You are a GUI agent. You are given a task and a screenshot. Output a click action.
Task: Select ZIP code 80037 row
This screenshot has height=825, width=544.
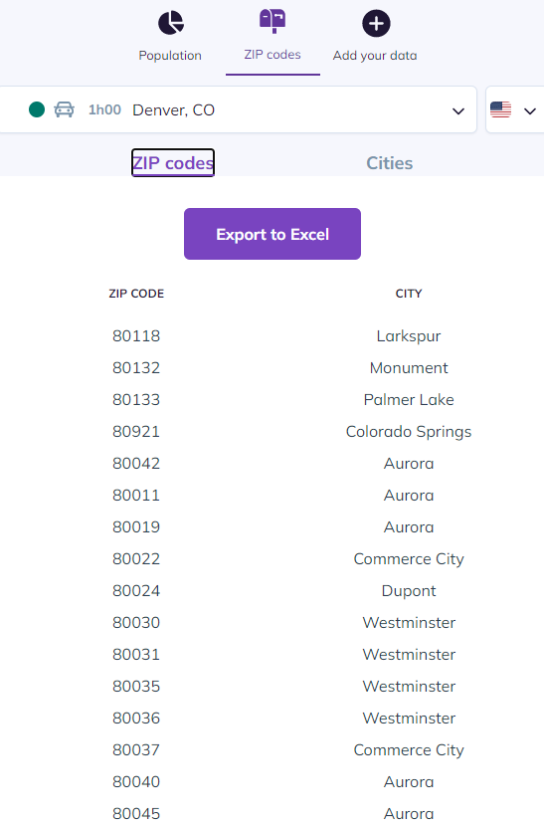pos(272,749)
